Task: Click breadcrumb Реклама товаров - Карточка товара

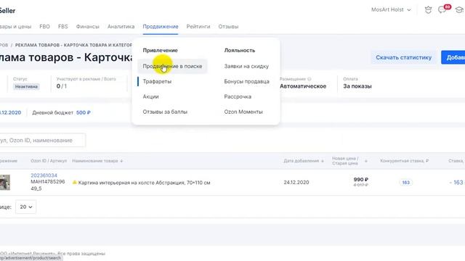Action: 73,45
